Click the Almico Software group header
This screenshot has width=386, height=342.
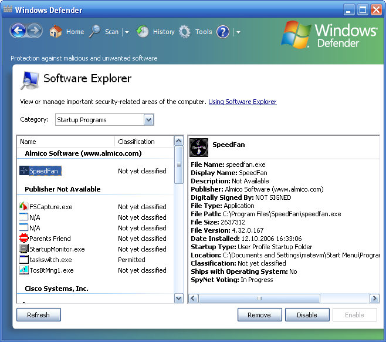[83, 153]
